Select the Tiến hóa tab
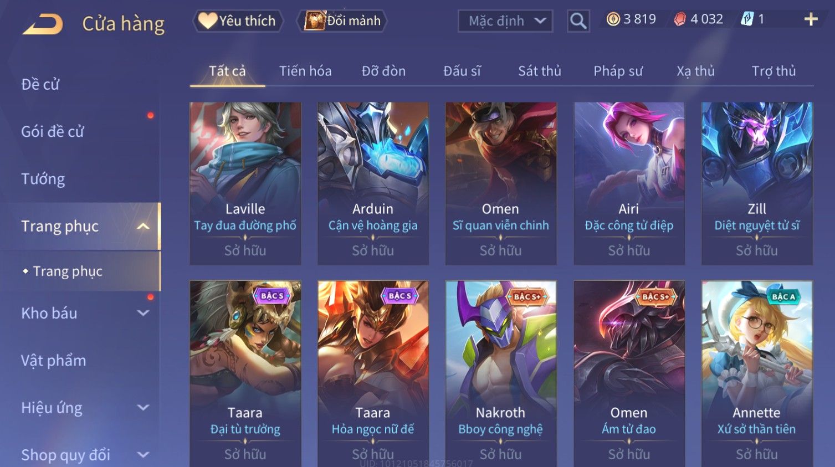Screen dimensions: 835x467 (305, 71)
